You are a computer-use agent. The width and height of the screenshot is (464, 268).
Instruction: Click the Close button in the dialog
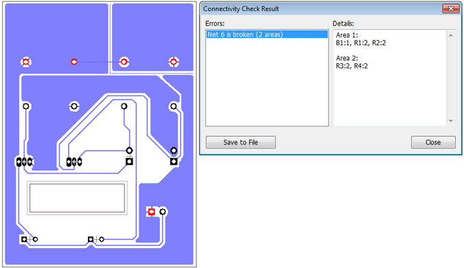[433, 142]
